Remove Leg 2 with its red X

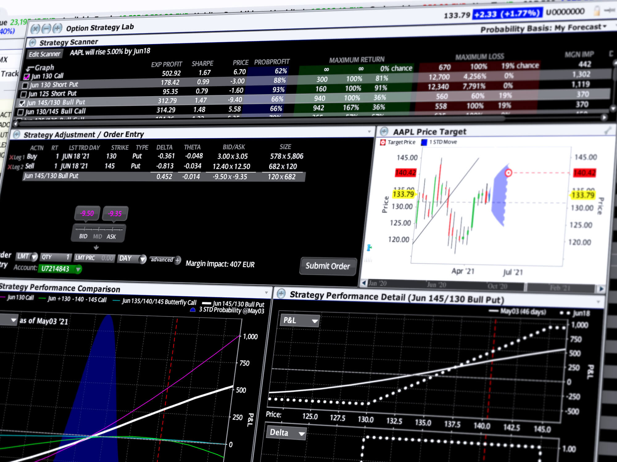click(10, 167)
